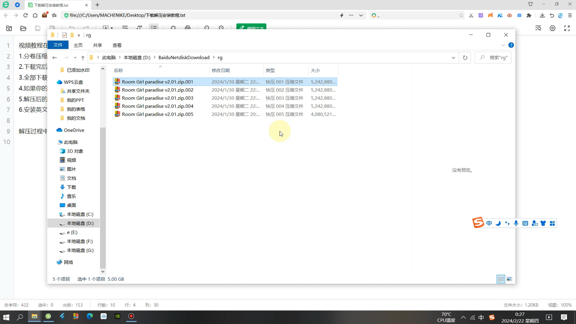Screen dimensions: 576x324
Task: Sort files by 修改日期 column header
Action: 236,70
